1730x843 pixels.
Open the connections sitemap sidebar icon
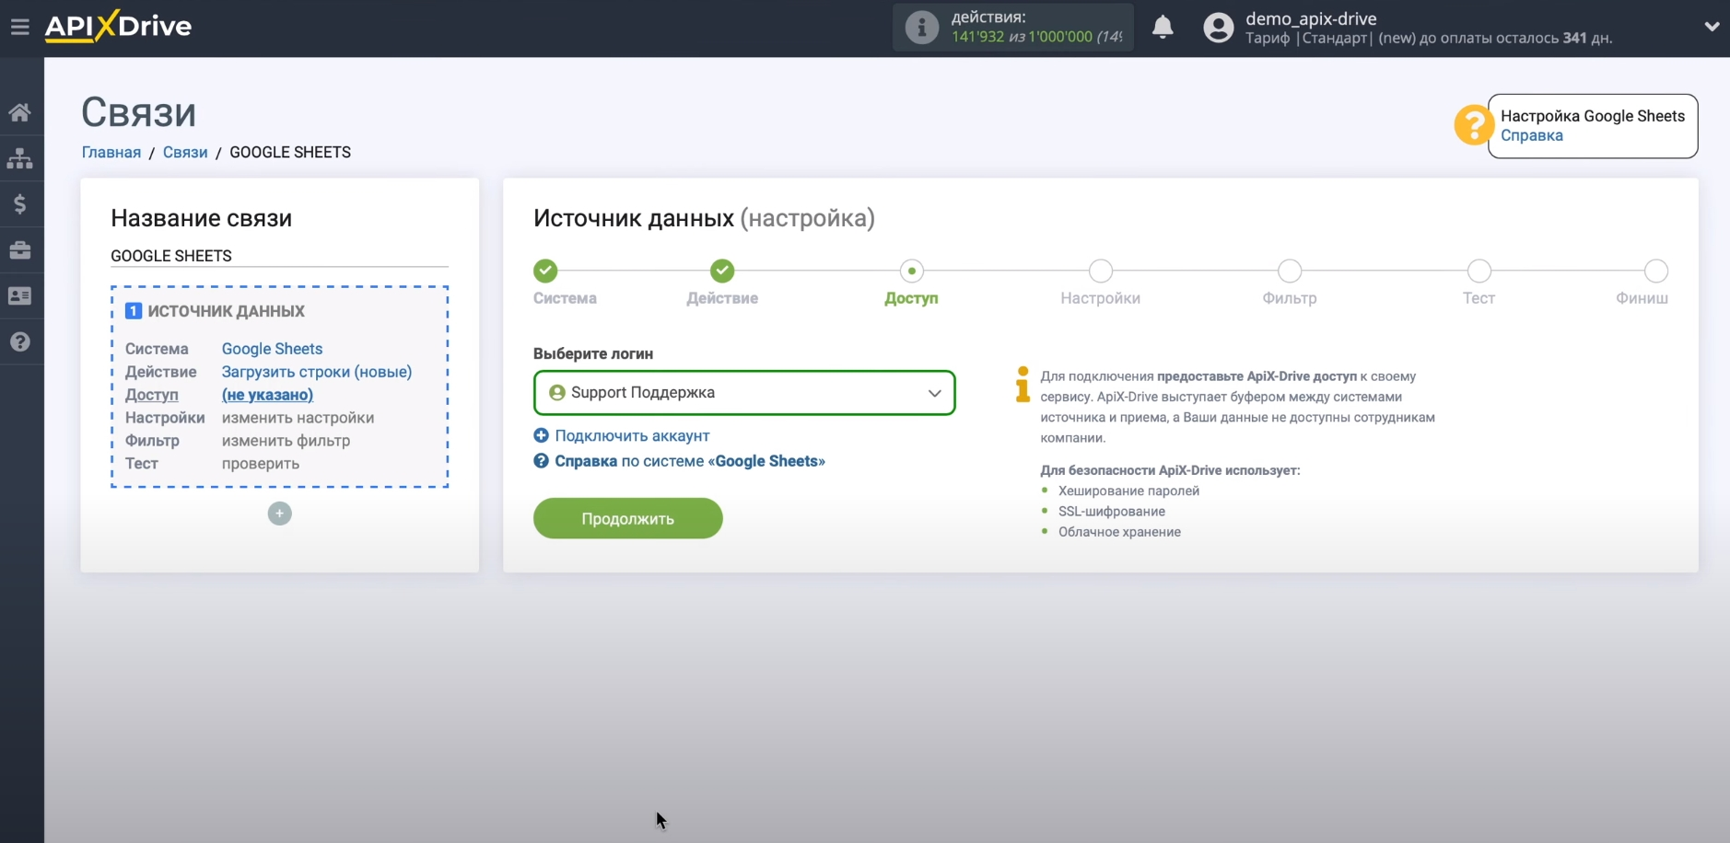point(20,158)
